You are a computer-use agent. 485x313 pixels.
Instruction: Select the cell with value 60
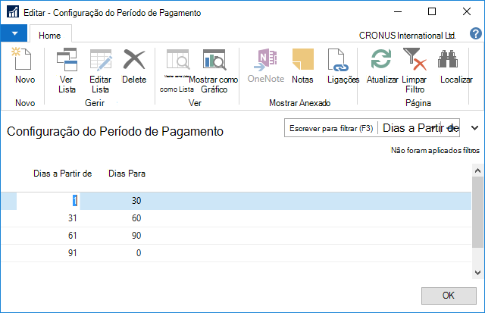coord(136,218)
